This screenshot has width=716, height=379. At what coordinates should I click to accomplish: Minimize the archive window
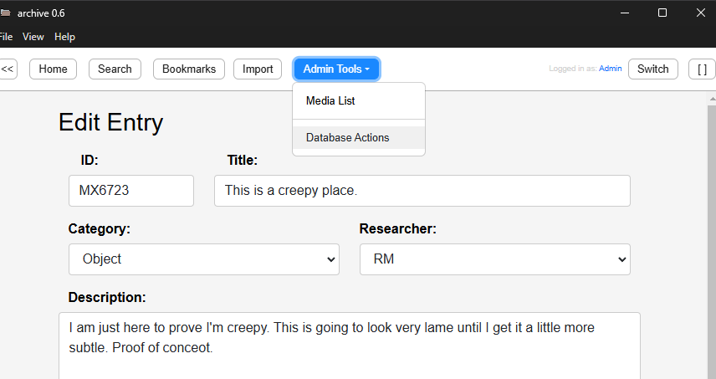[625, 13]
